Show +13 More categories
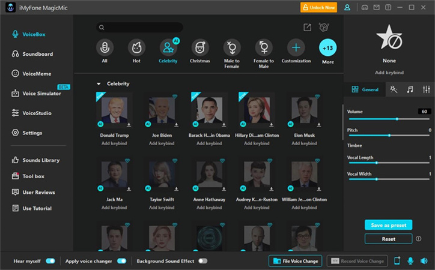The width and height of the screenshot is (435, 270). click(x=328, y=52)
